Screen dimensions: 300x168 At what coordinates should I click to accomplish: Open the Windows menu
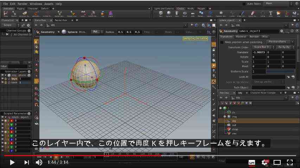pyautogui.click(x=36, y=4)
